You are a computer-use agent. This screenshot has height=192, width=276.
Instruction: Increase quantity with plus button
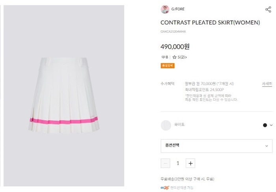coord(190,163)
